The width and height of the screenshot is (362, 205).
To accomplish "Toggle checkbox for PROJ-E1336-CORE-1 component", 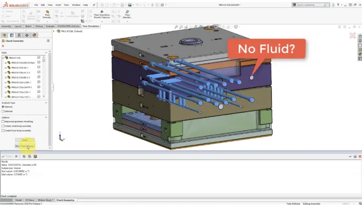I will click(39, 82).
